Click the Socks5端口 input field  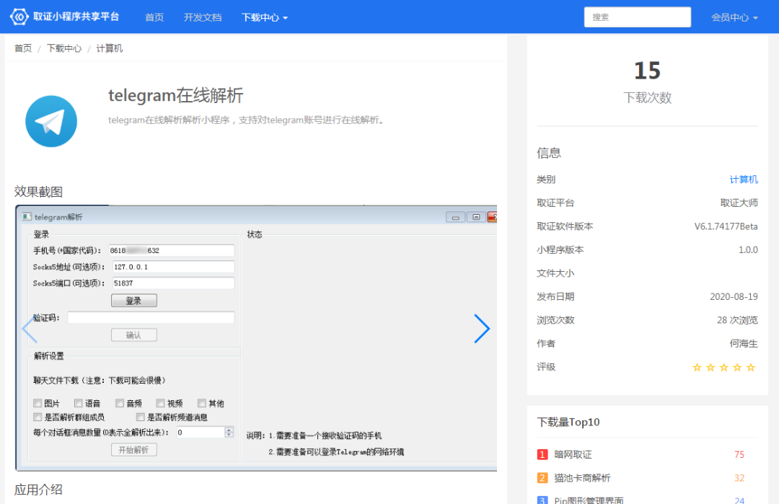click(x=173, y=283)
